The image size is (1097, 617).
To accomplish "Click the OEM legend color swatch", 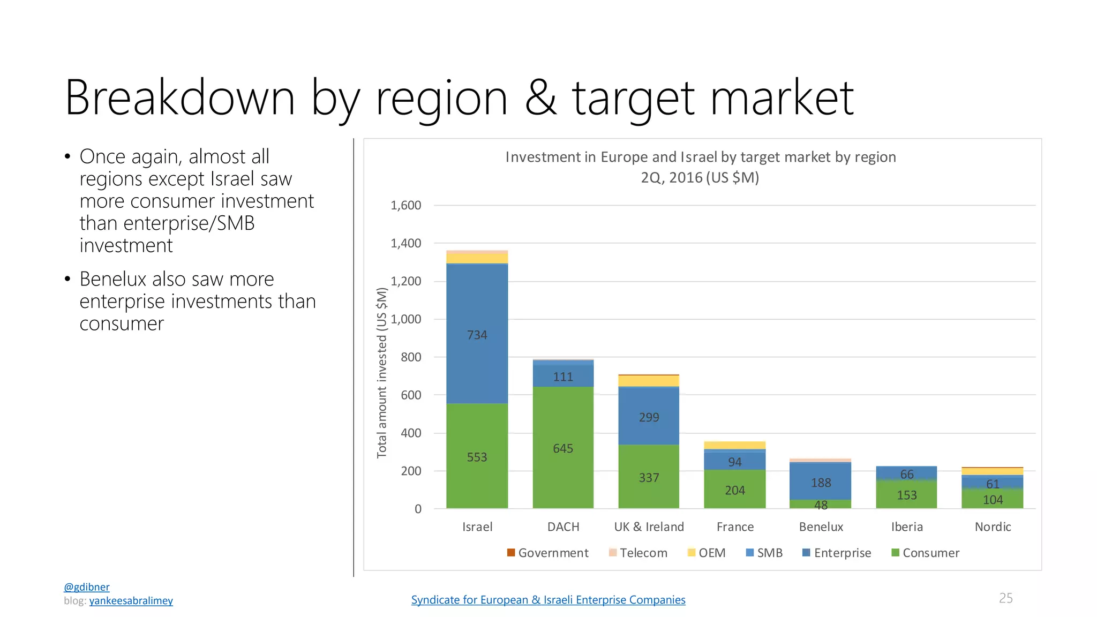I will coord(692,552).
